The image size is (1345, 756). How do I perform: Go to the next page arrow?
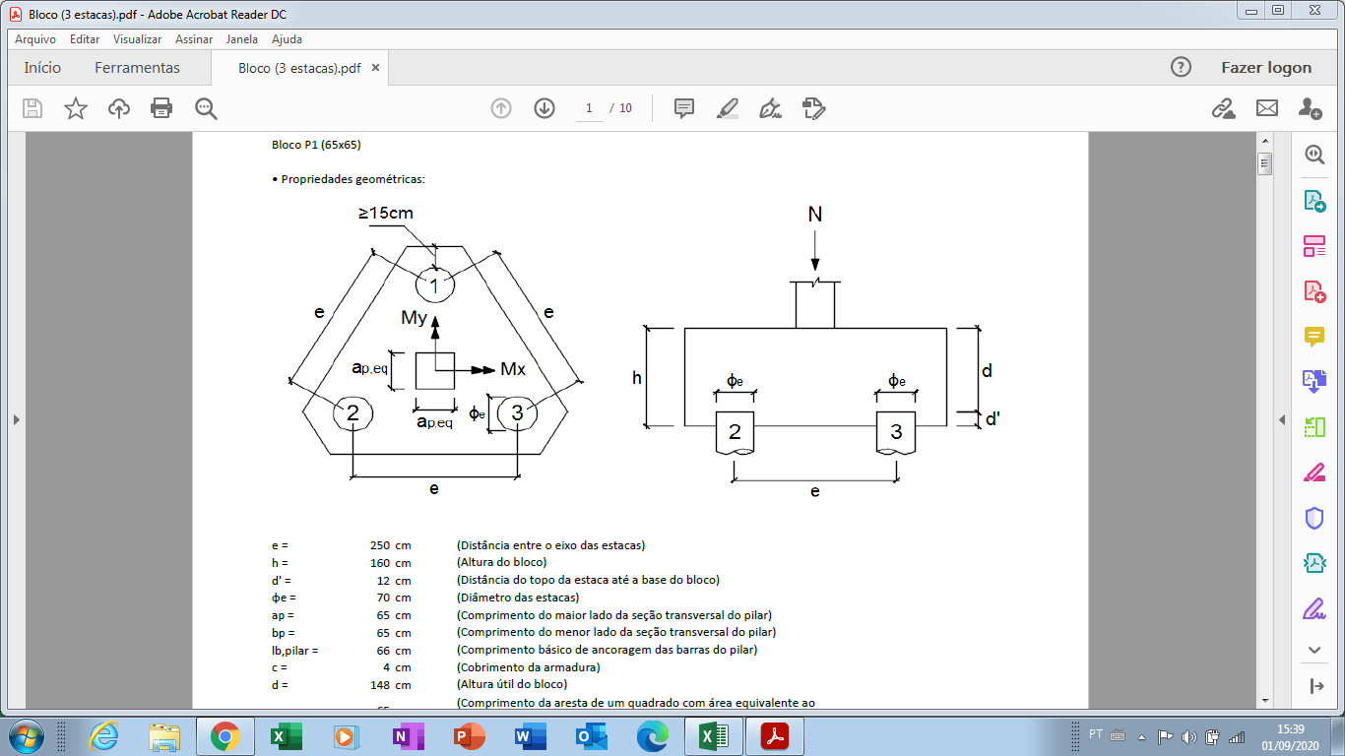pos(544,108)
